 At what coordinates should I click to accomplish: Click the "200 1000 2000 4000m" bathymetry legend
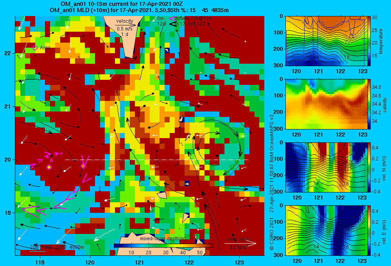point(57,247)
